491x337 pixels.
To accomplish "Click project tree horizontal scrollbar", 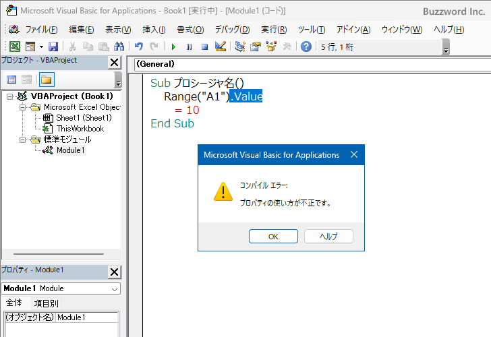I will (x=59, y=254).
